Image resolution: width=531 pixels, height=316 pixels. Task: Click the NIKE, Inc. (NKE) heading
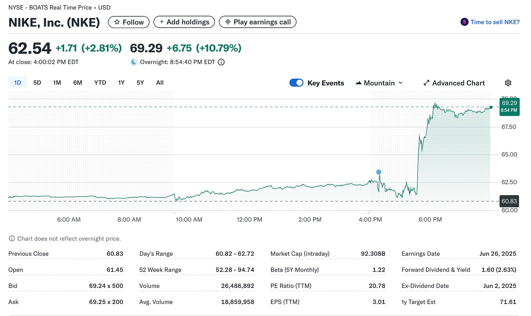(x=54, y=23)
